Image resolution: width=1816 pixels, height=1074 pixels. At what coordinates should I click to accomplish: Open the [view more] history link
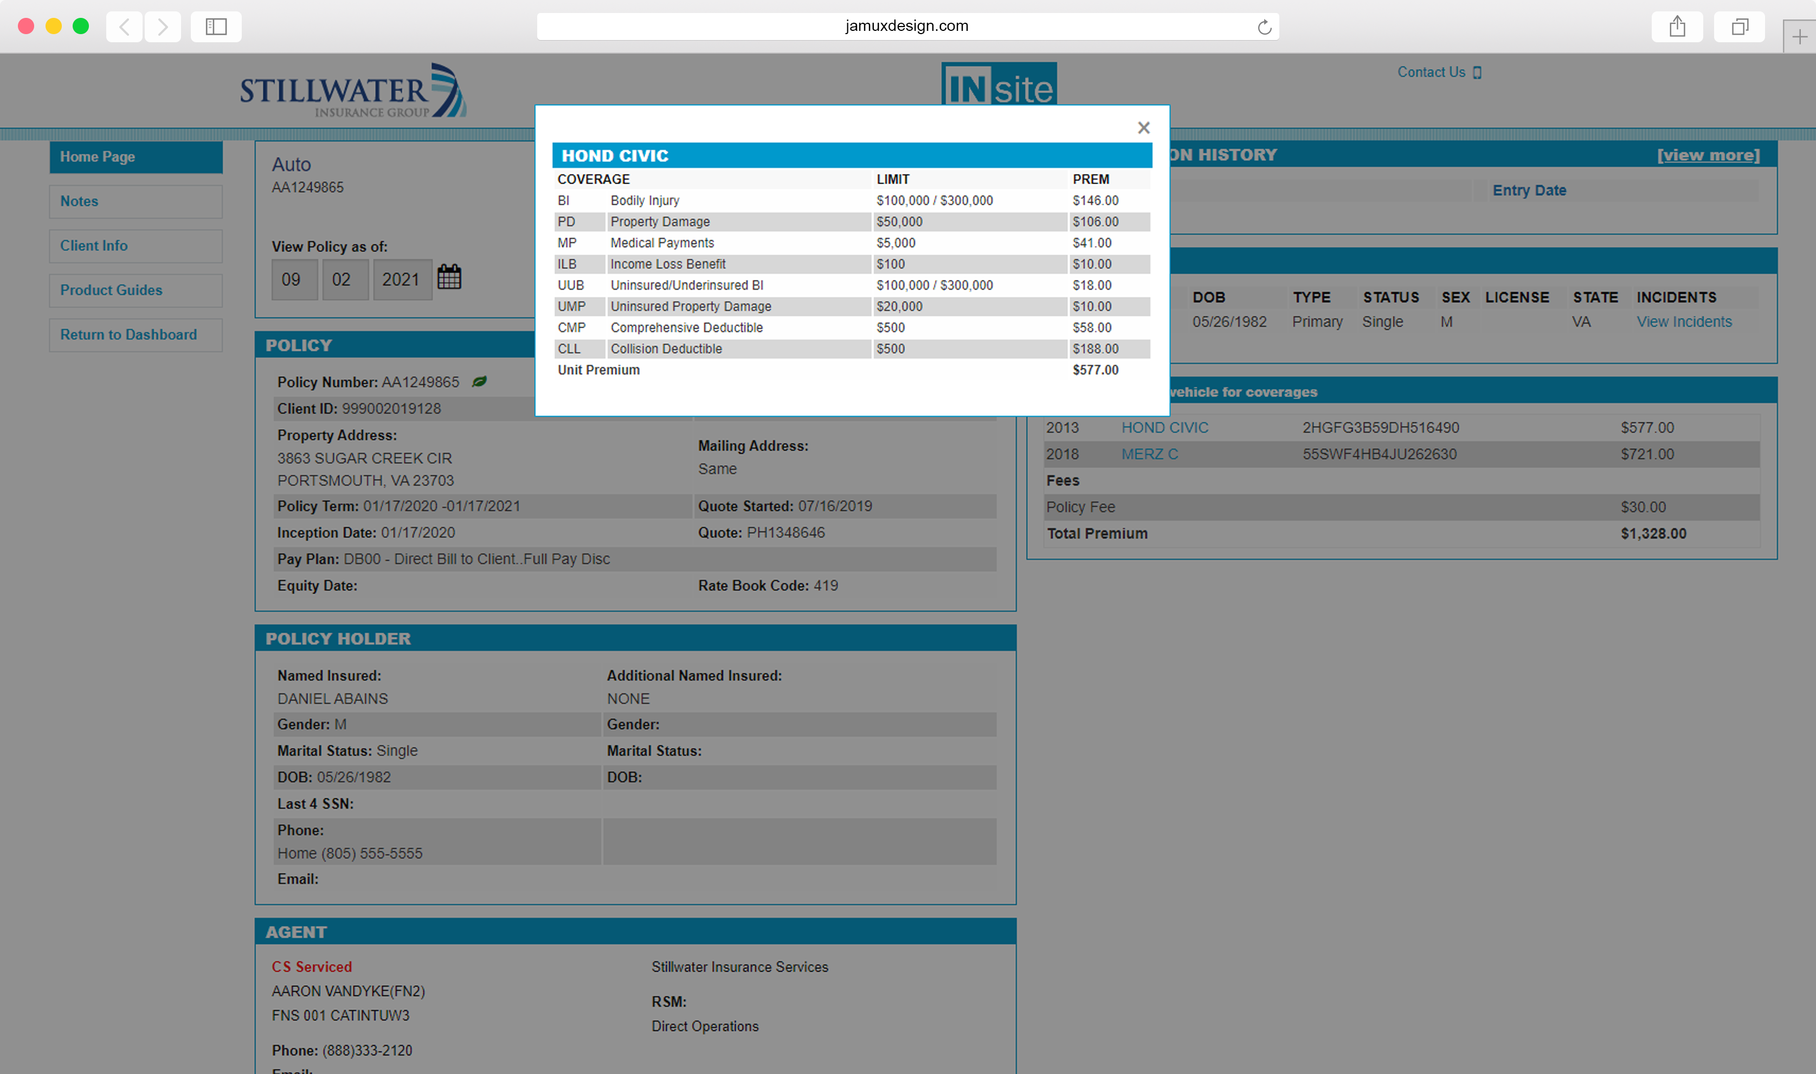click(x=1708, y=155)
